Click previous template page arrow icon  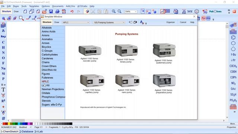131,22
